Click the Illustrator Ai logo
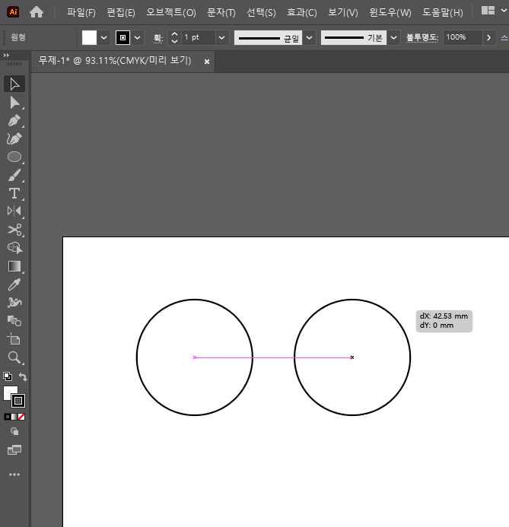Viewport: 509px width, 527px height. click(x=13, y=11)
